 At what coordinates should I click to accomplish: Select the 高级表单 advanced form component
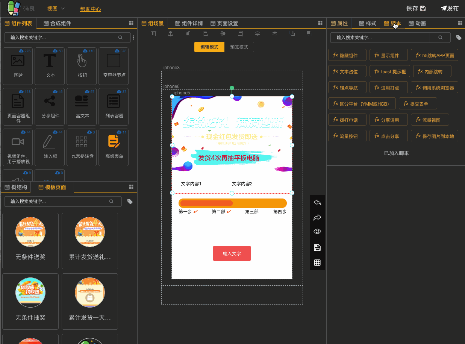(x=114, y=147)
